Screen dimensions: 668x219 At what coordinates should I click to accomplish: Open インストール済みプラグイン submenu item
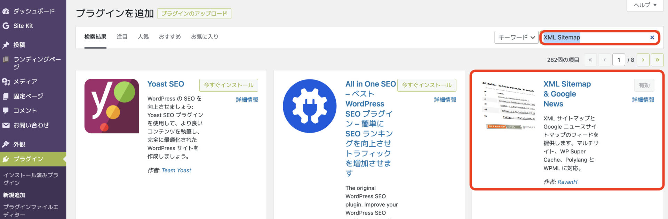(31, 179)
